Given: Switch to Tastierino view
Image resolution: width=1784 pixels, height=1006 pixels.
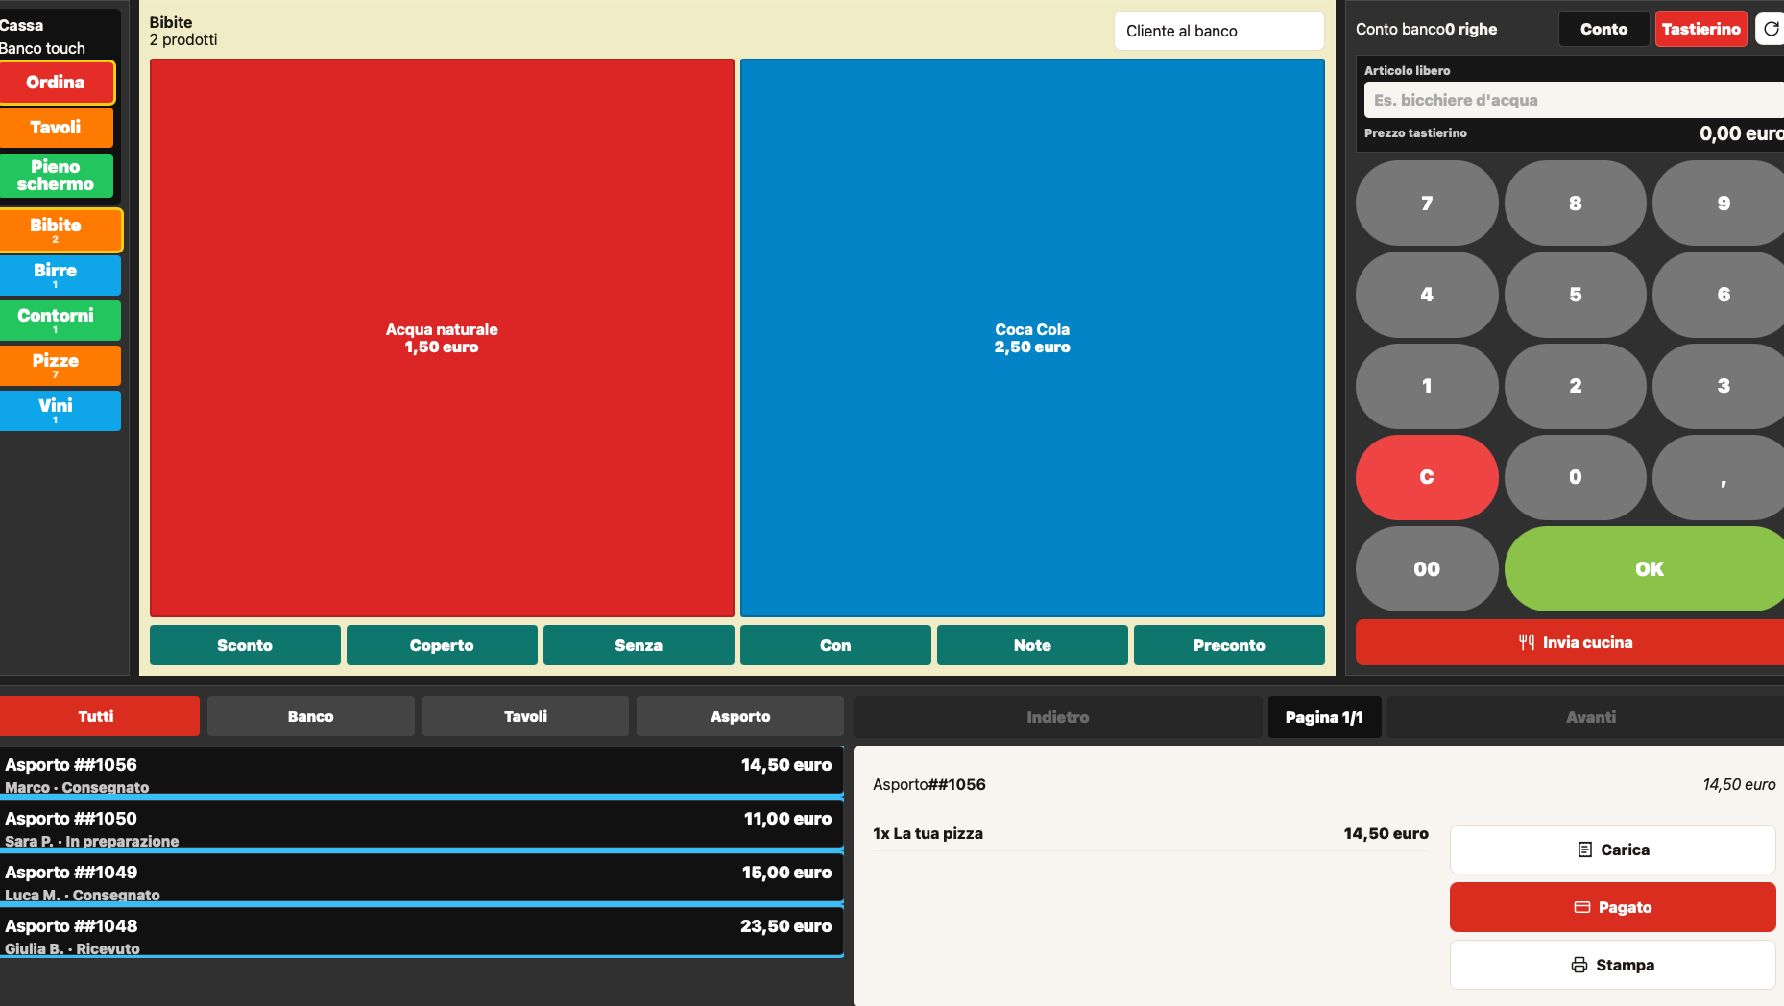Looking at the screenshot, I should point(1700,29).
